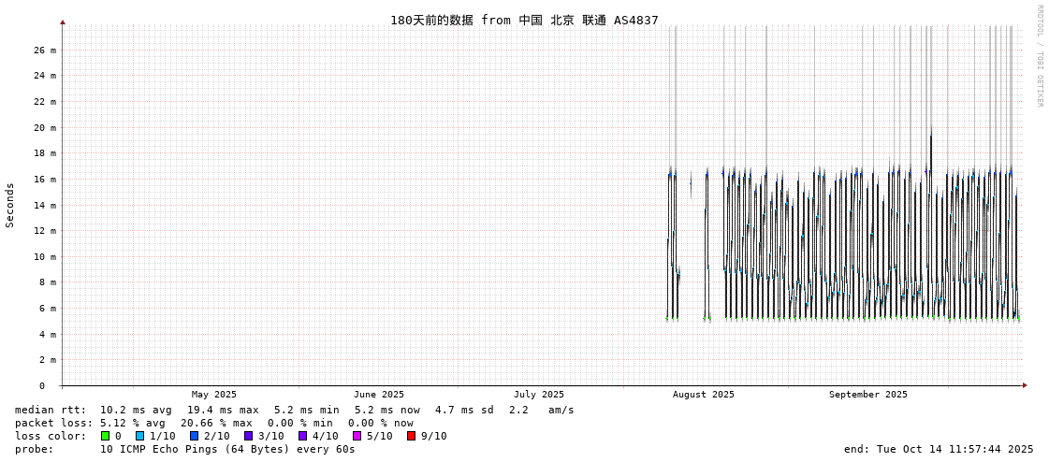The width and height of the screenshot is (1049, 462).
Task: Click the purple 4/10 loss swatch
Action: 303,436
